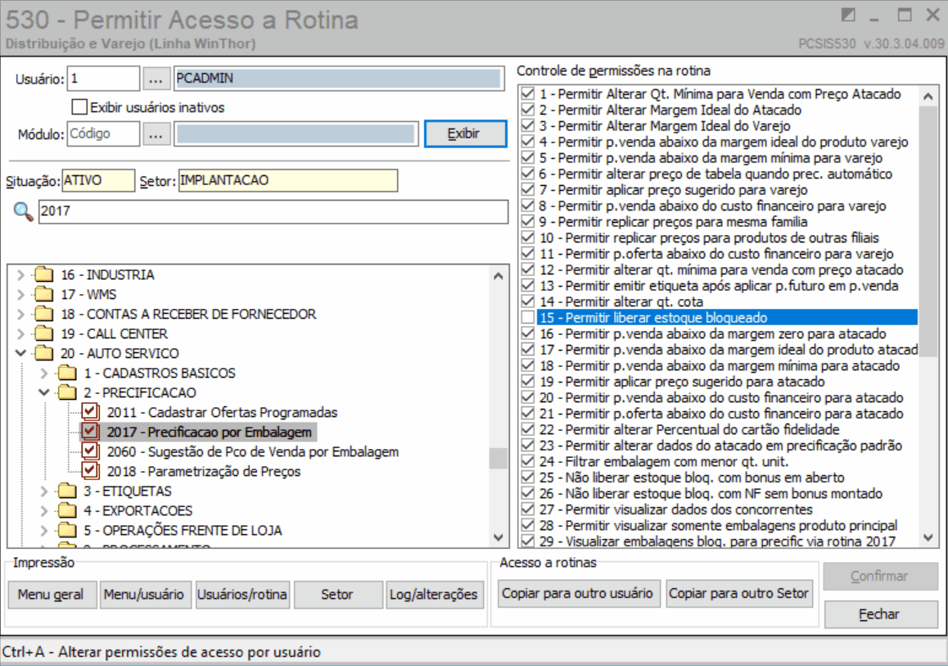Click folder icon of 17 - WMS
Screen dimensions: 948x666
tap(43, 294)
